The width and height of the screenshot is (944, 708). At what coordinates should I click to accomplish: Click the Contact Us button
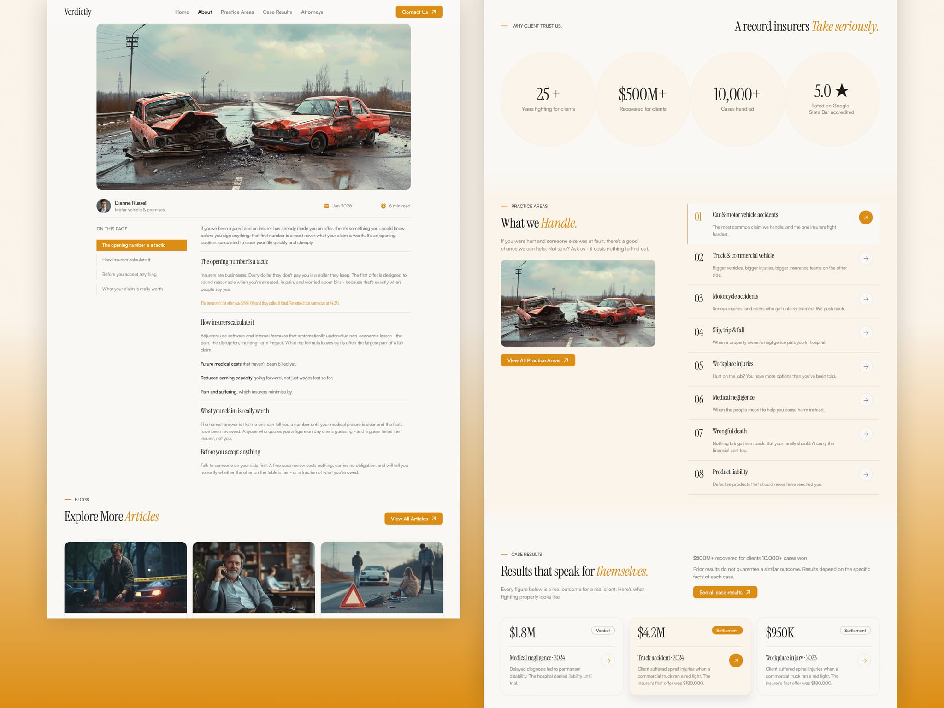[x=419, y=12]
